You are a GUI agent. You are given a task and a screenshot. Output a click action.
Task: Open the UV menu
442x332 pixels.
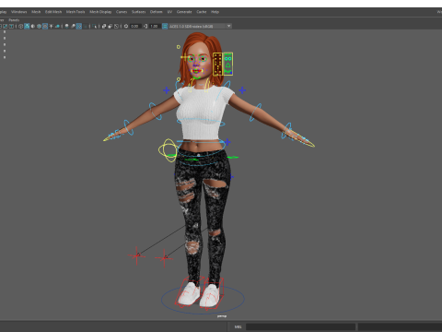pyautogui.click(x=169, y=12)
